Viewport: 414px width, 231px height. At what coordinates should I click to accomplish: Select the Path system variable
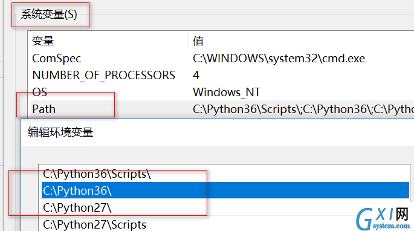pos(44,109)
